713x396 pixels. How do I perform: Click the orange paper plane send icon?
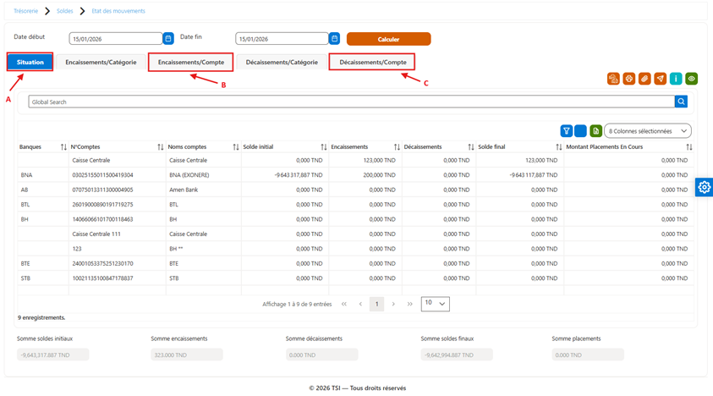(661, 79)
